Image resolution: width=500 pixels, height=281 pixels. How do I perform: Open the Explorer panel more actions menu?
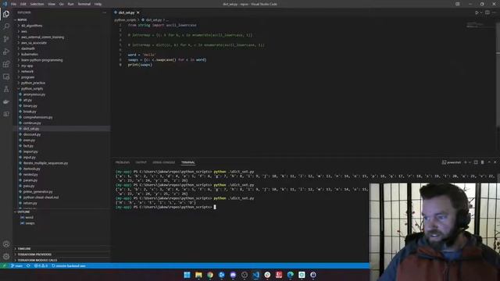point(105,12)
